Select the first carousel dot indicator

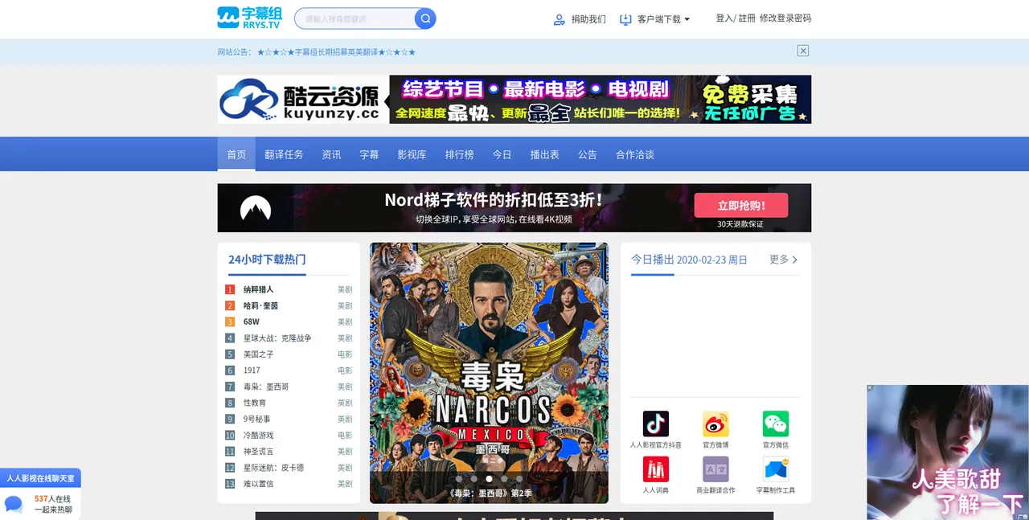coord(458,479)
